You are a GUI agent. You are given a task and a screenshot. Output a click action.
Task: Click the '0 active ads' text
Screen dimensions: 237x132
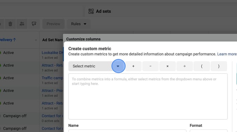pyautogui.click(x=51, y=121)
